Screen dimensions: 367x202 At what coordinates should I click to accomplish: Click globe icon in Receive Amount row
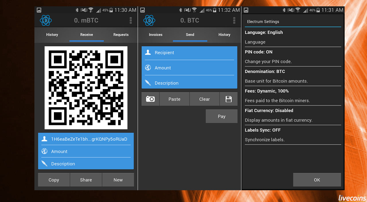(x=44, y=151)
